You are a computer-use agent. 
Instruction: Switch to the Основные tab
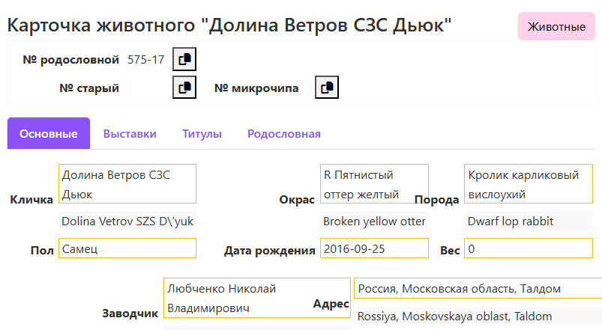pos(49,134)
